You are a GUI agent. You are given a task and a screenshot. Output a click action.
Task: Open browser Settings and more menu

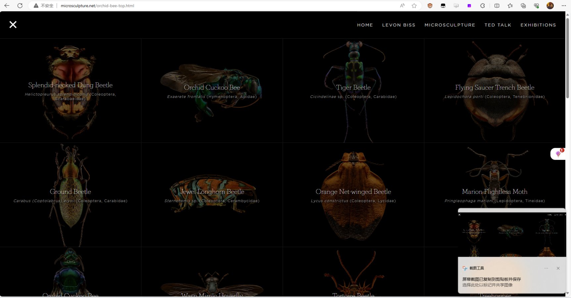click(564, 6)
